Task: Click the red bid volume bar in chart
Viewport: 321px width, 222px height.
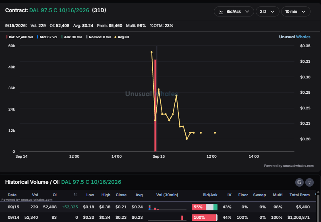Action: coord(155,105)
